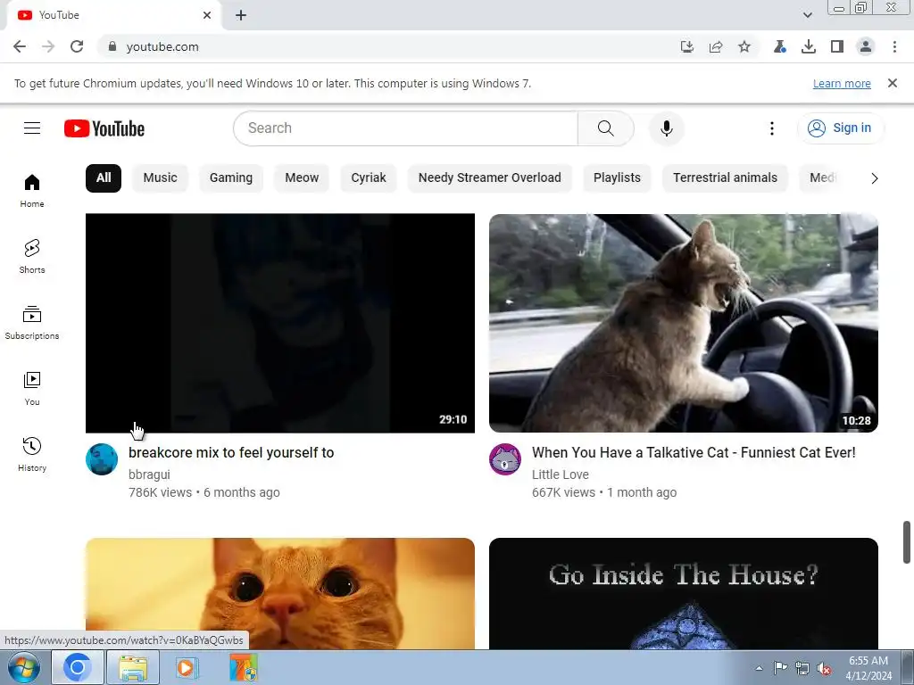This screenshot has height=685, width=914.
Task: Switch to the Chromium taskbar button
Action: coord(78,667)
